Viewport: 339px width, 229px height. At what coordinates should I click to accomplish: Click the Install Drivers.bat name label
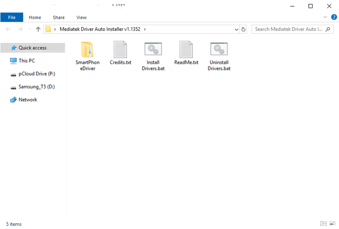click(153, 65)
